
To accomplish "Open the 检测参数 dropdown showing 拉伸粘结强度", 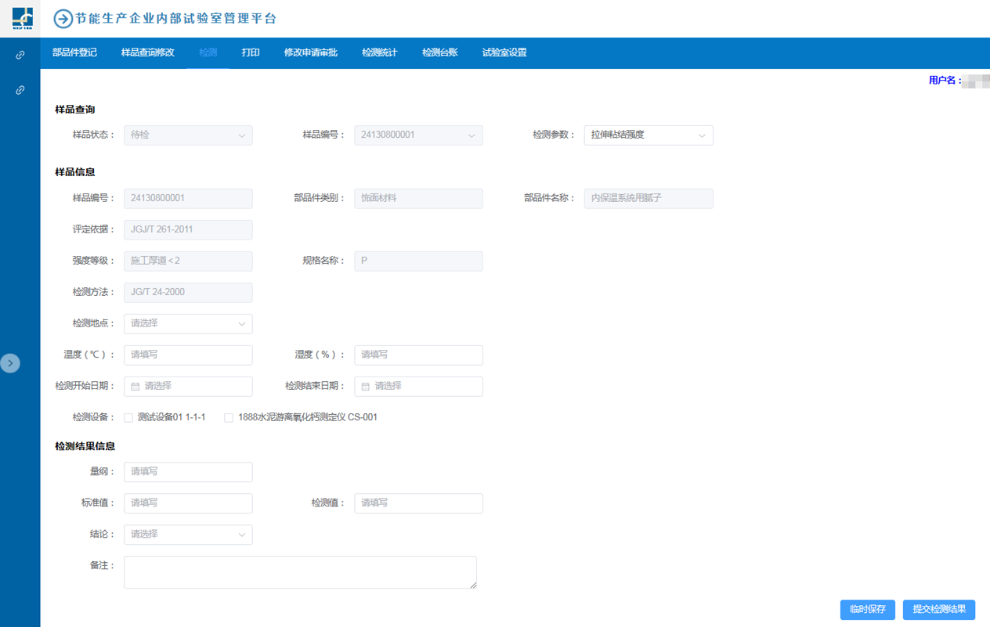I will [x=648, y=135].
